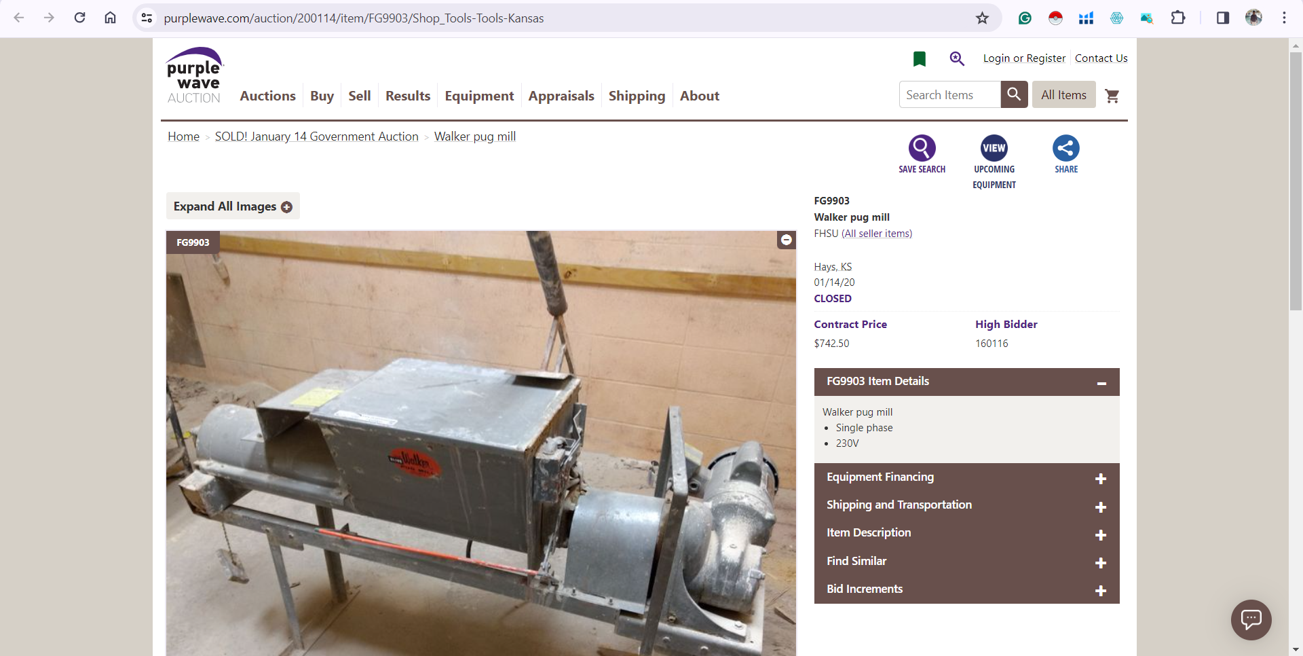Viewport: 1303px width, 656px height.
Task: Collapse the FG9903 image with minus icon
Action: tap(786, 240)
